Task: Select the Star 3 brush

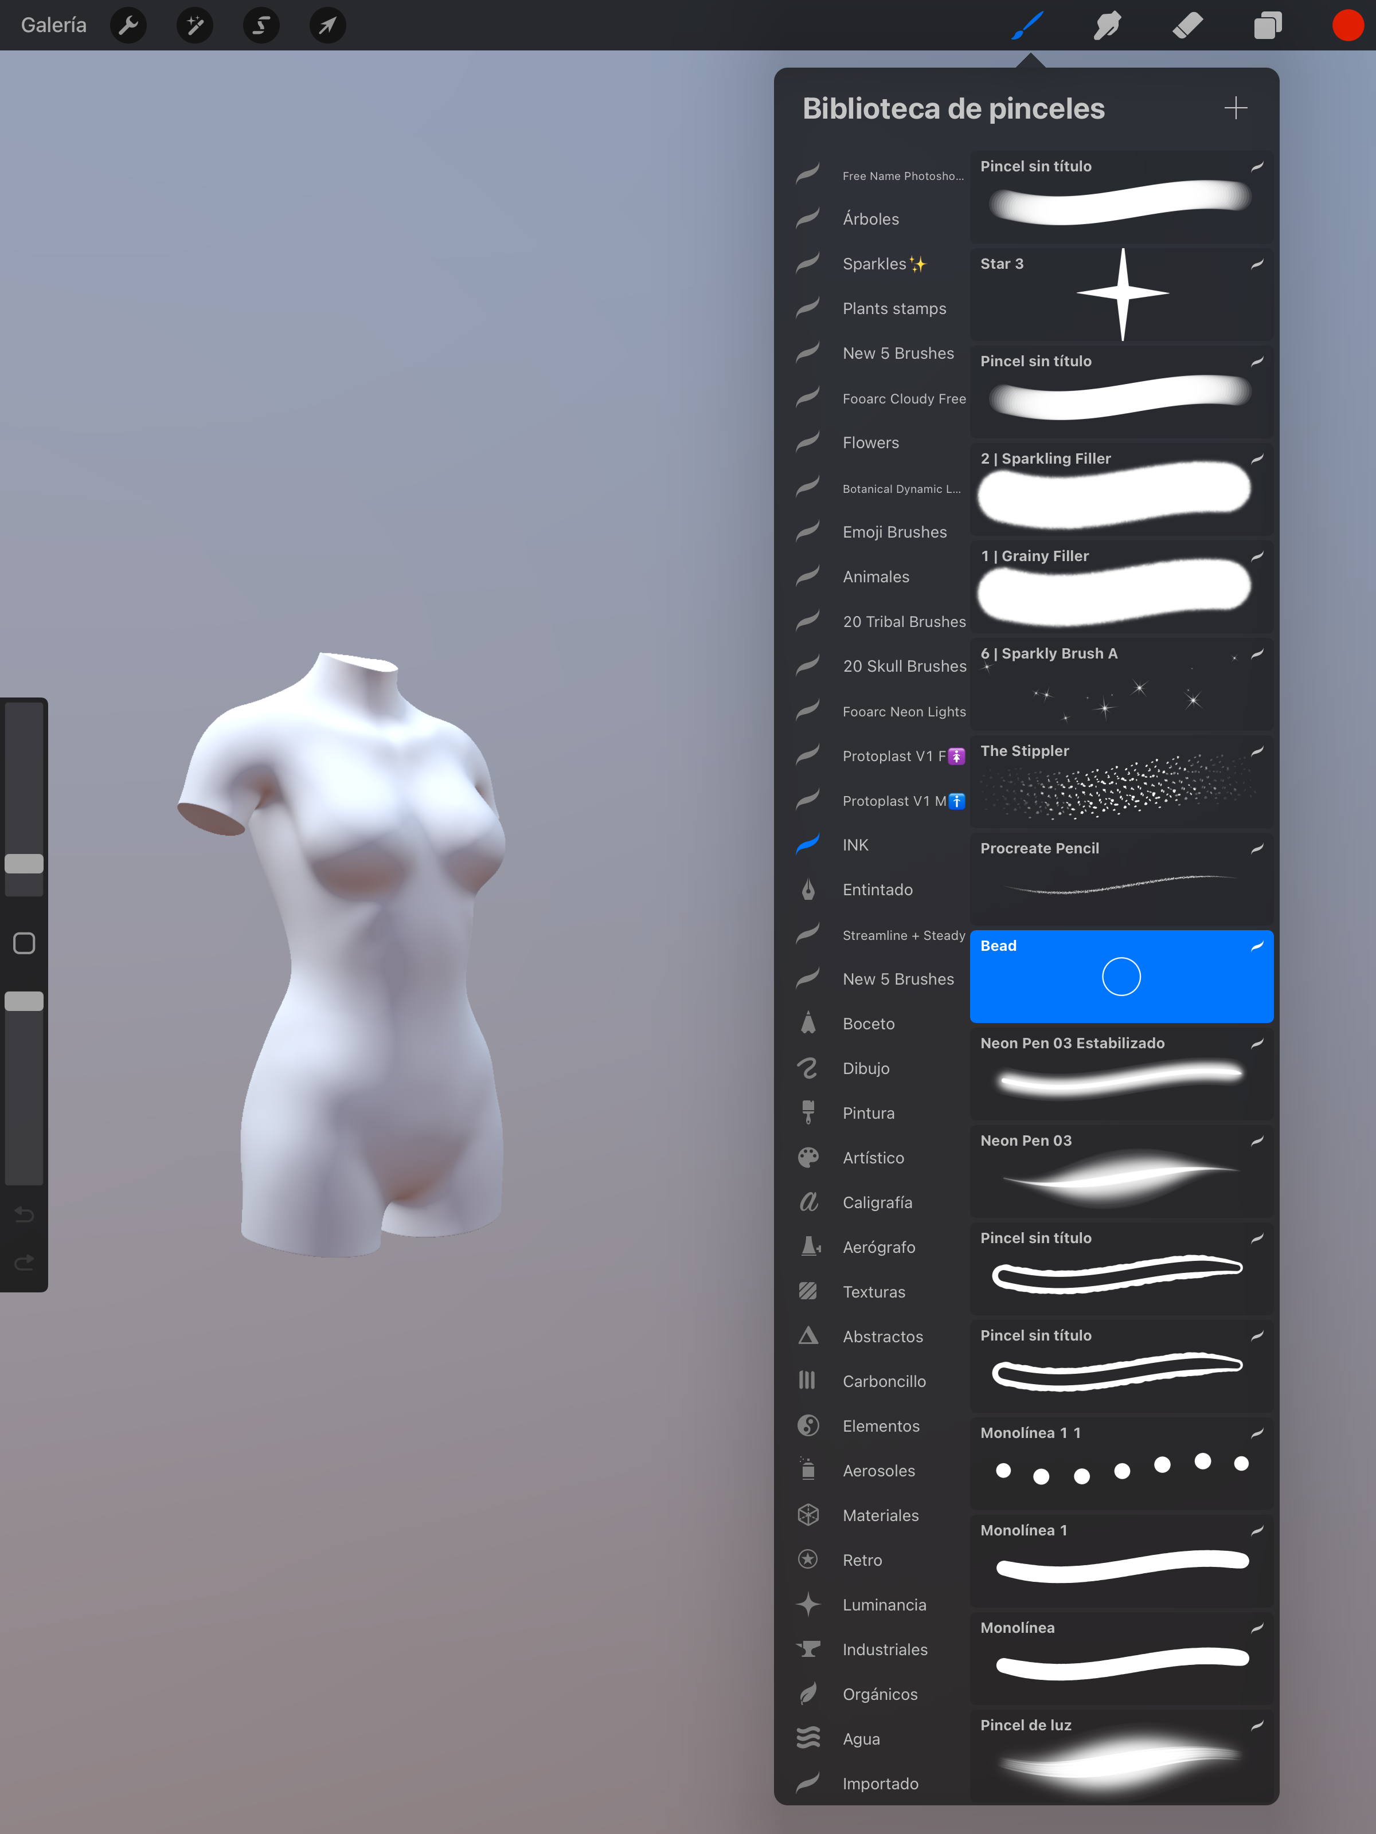Action: point(1121,295)
